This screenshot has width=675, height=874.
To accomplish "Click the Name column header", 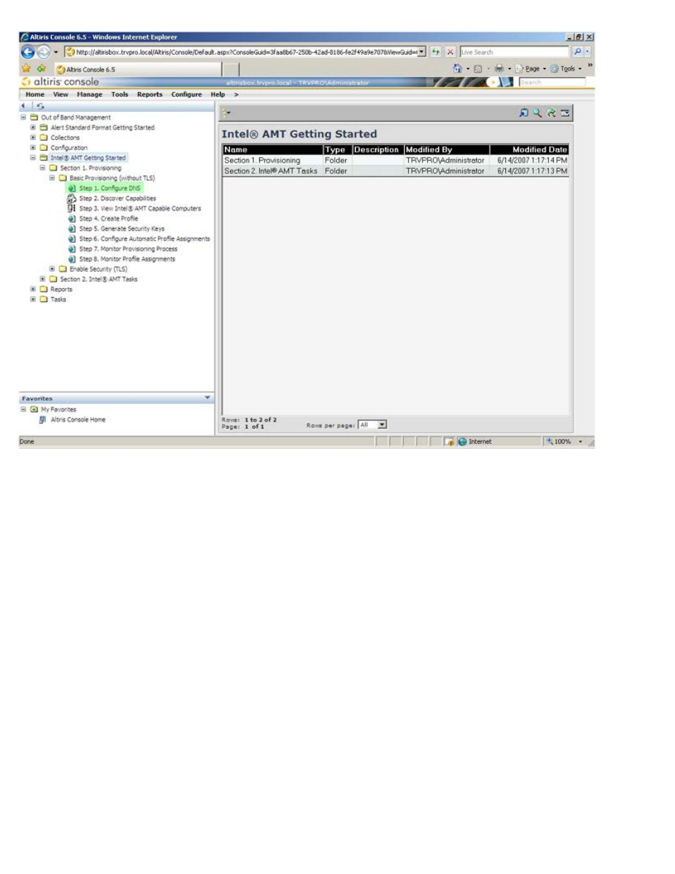I will [272, 149].
